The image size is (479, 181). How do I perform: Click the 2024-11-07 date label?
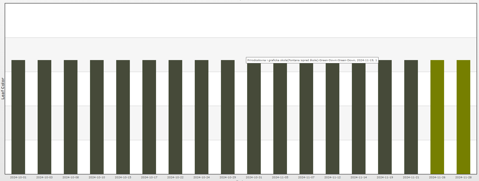(306, 177)
